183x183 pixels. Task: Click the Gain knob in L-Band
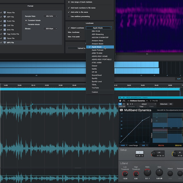coord(159,173)
